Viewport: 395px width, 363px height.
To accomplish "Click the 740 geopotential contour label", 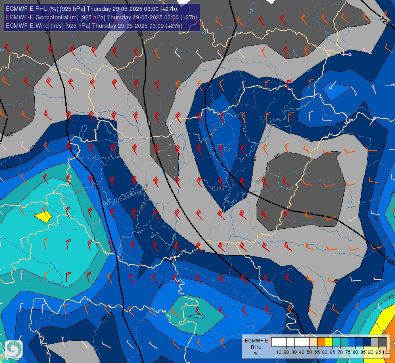I will pyautogui.click(x=389, y=261).
